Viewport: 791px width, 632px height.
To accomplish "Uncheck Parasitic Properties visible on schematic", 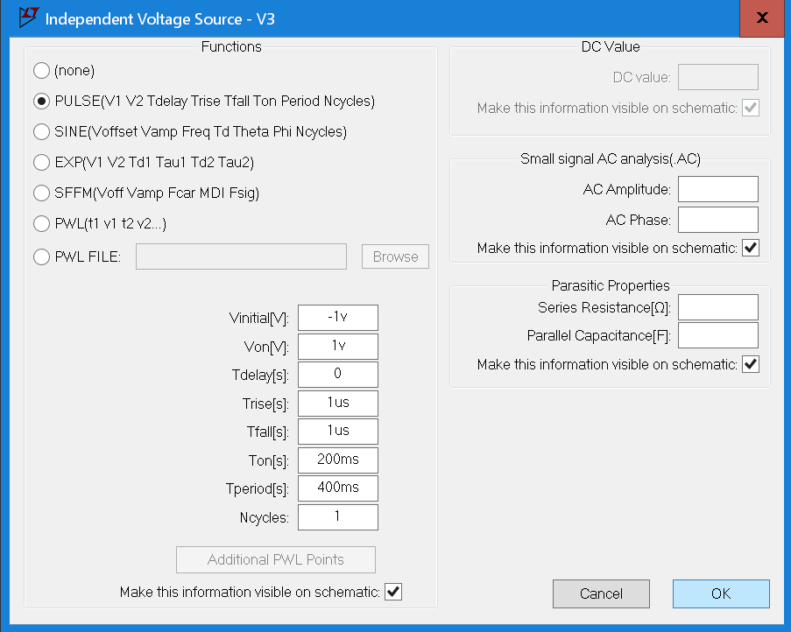I will 751,364.
